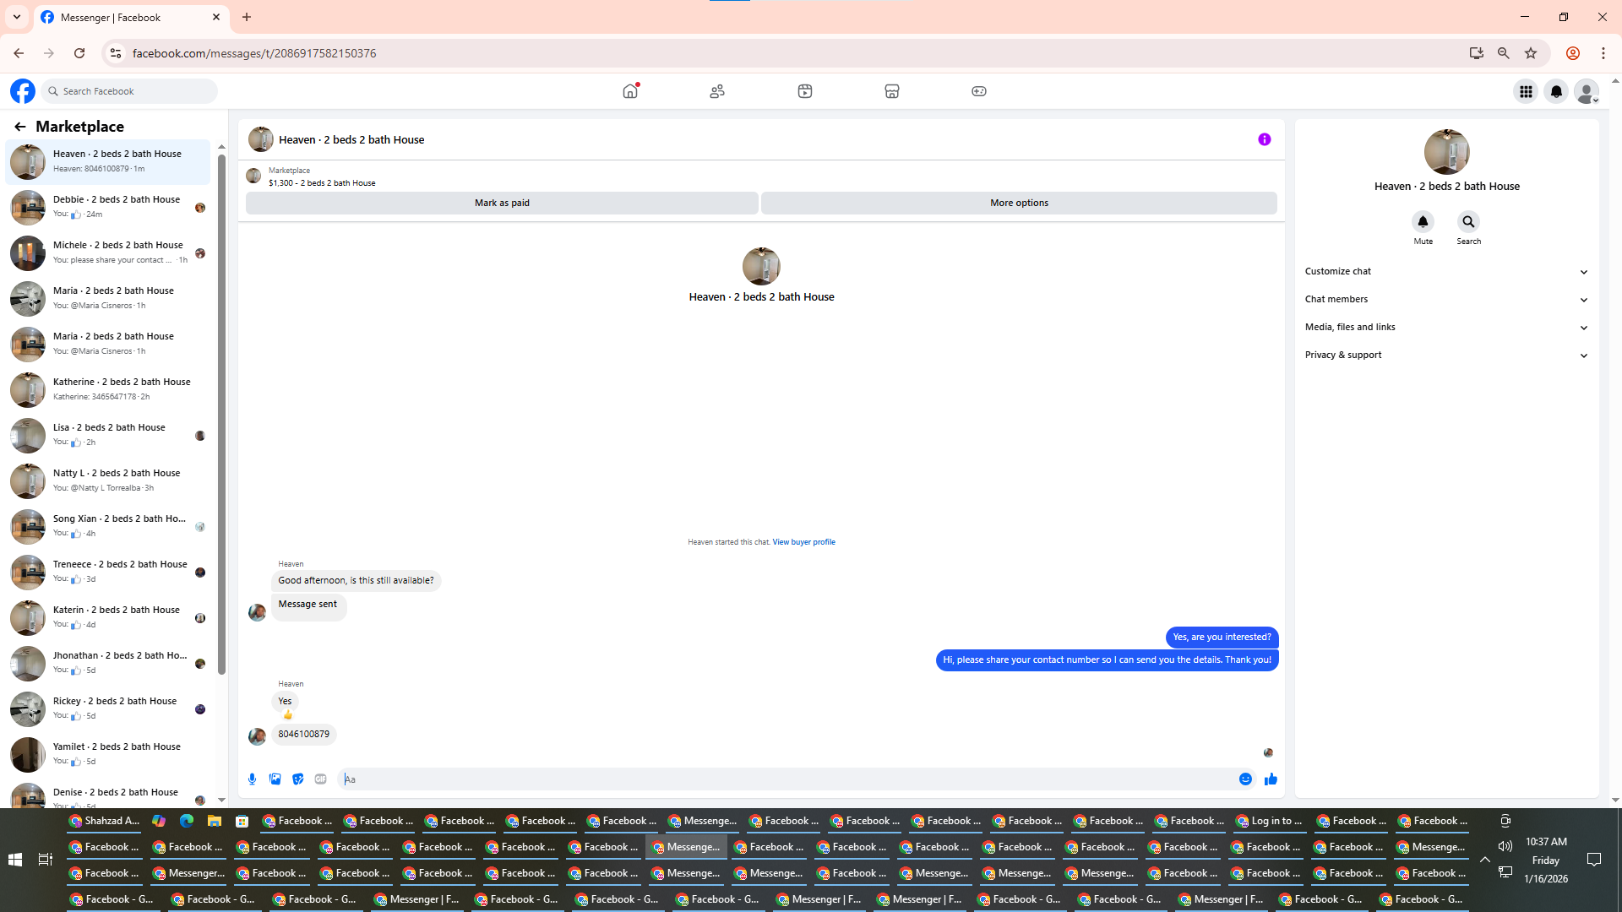Expand Privacy & support section
The width and height of the screenshot is (1622, 912).
click(x=1446, y=355)
